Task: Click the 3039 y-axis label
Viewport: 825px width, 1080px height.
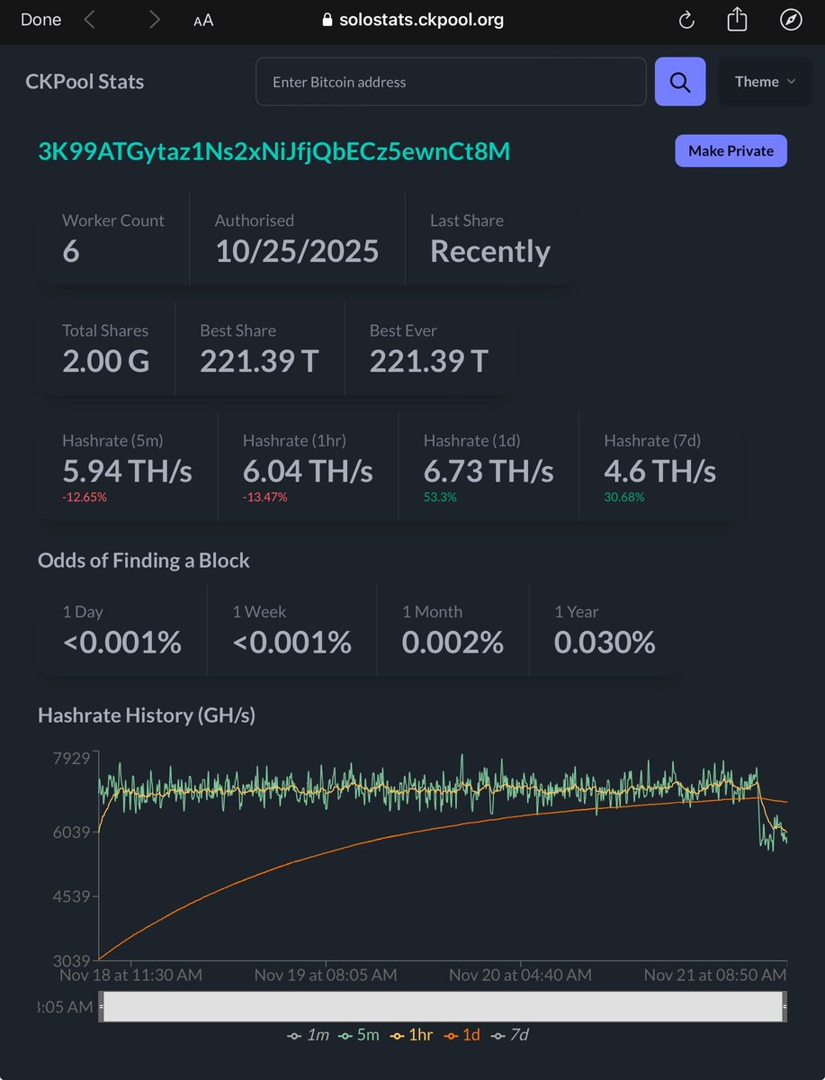Action: (x=72, y=960)
